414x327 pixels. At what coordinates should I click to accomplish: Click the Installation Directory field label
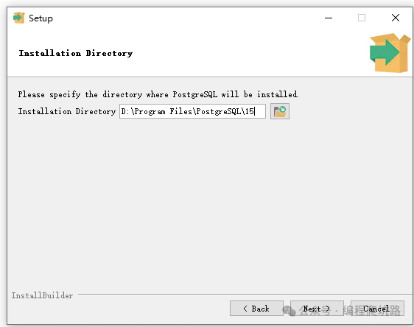coord(67,111)
